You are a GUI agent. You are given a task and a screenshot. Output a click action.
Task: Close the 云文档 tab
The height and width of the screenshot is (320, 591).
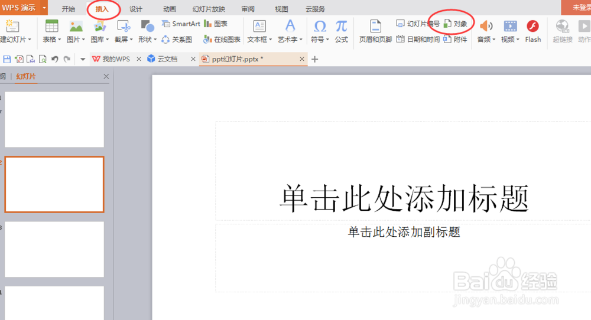click(193, 59)
